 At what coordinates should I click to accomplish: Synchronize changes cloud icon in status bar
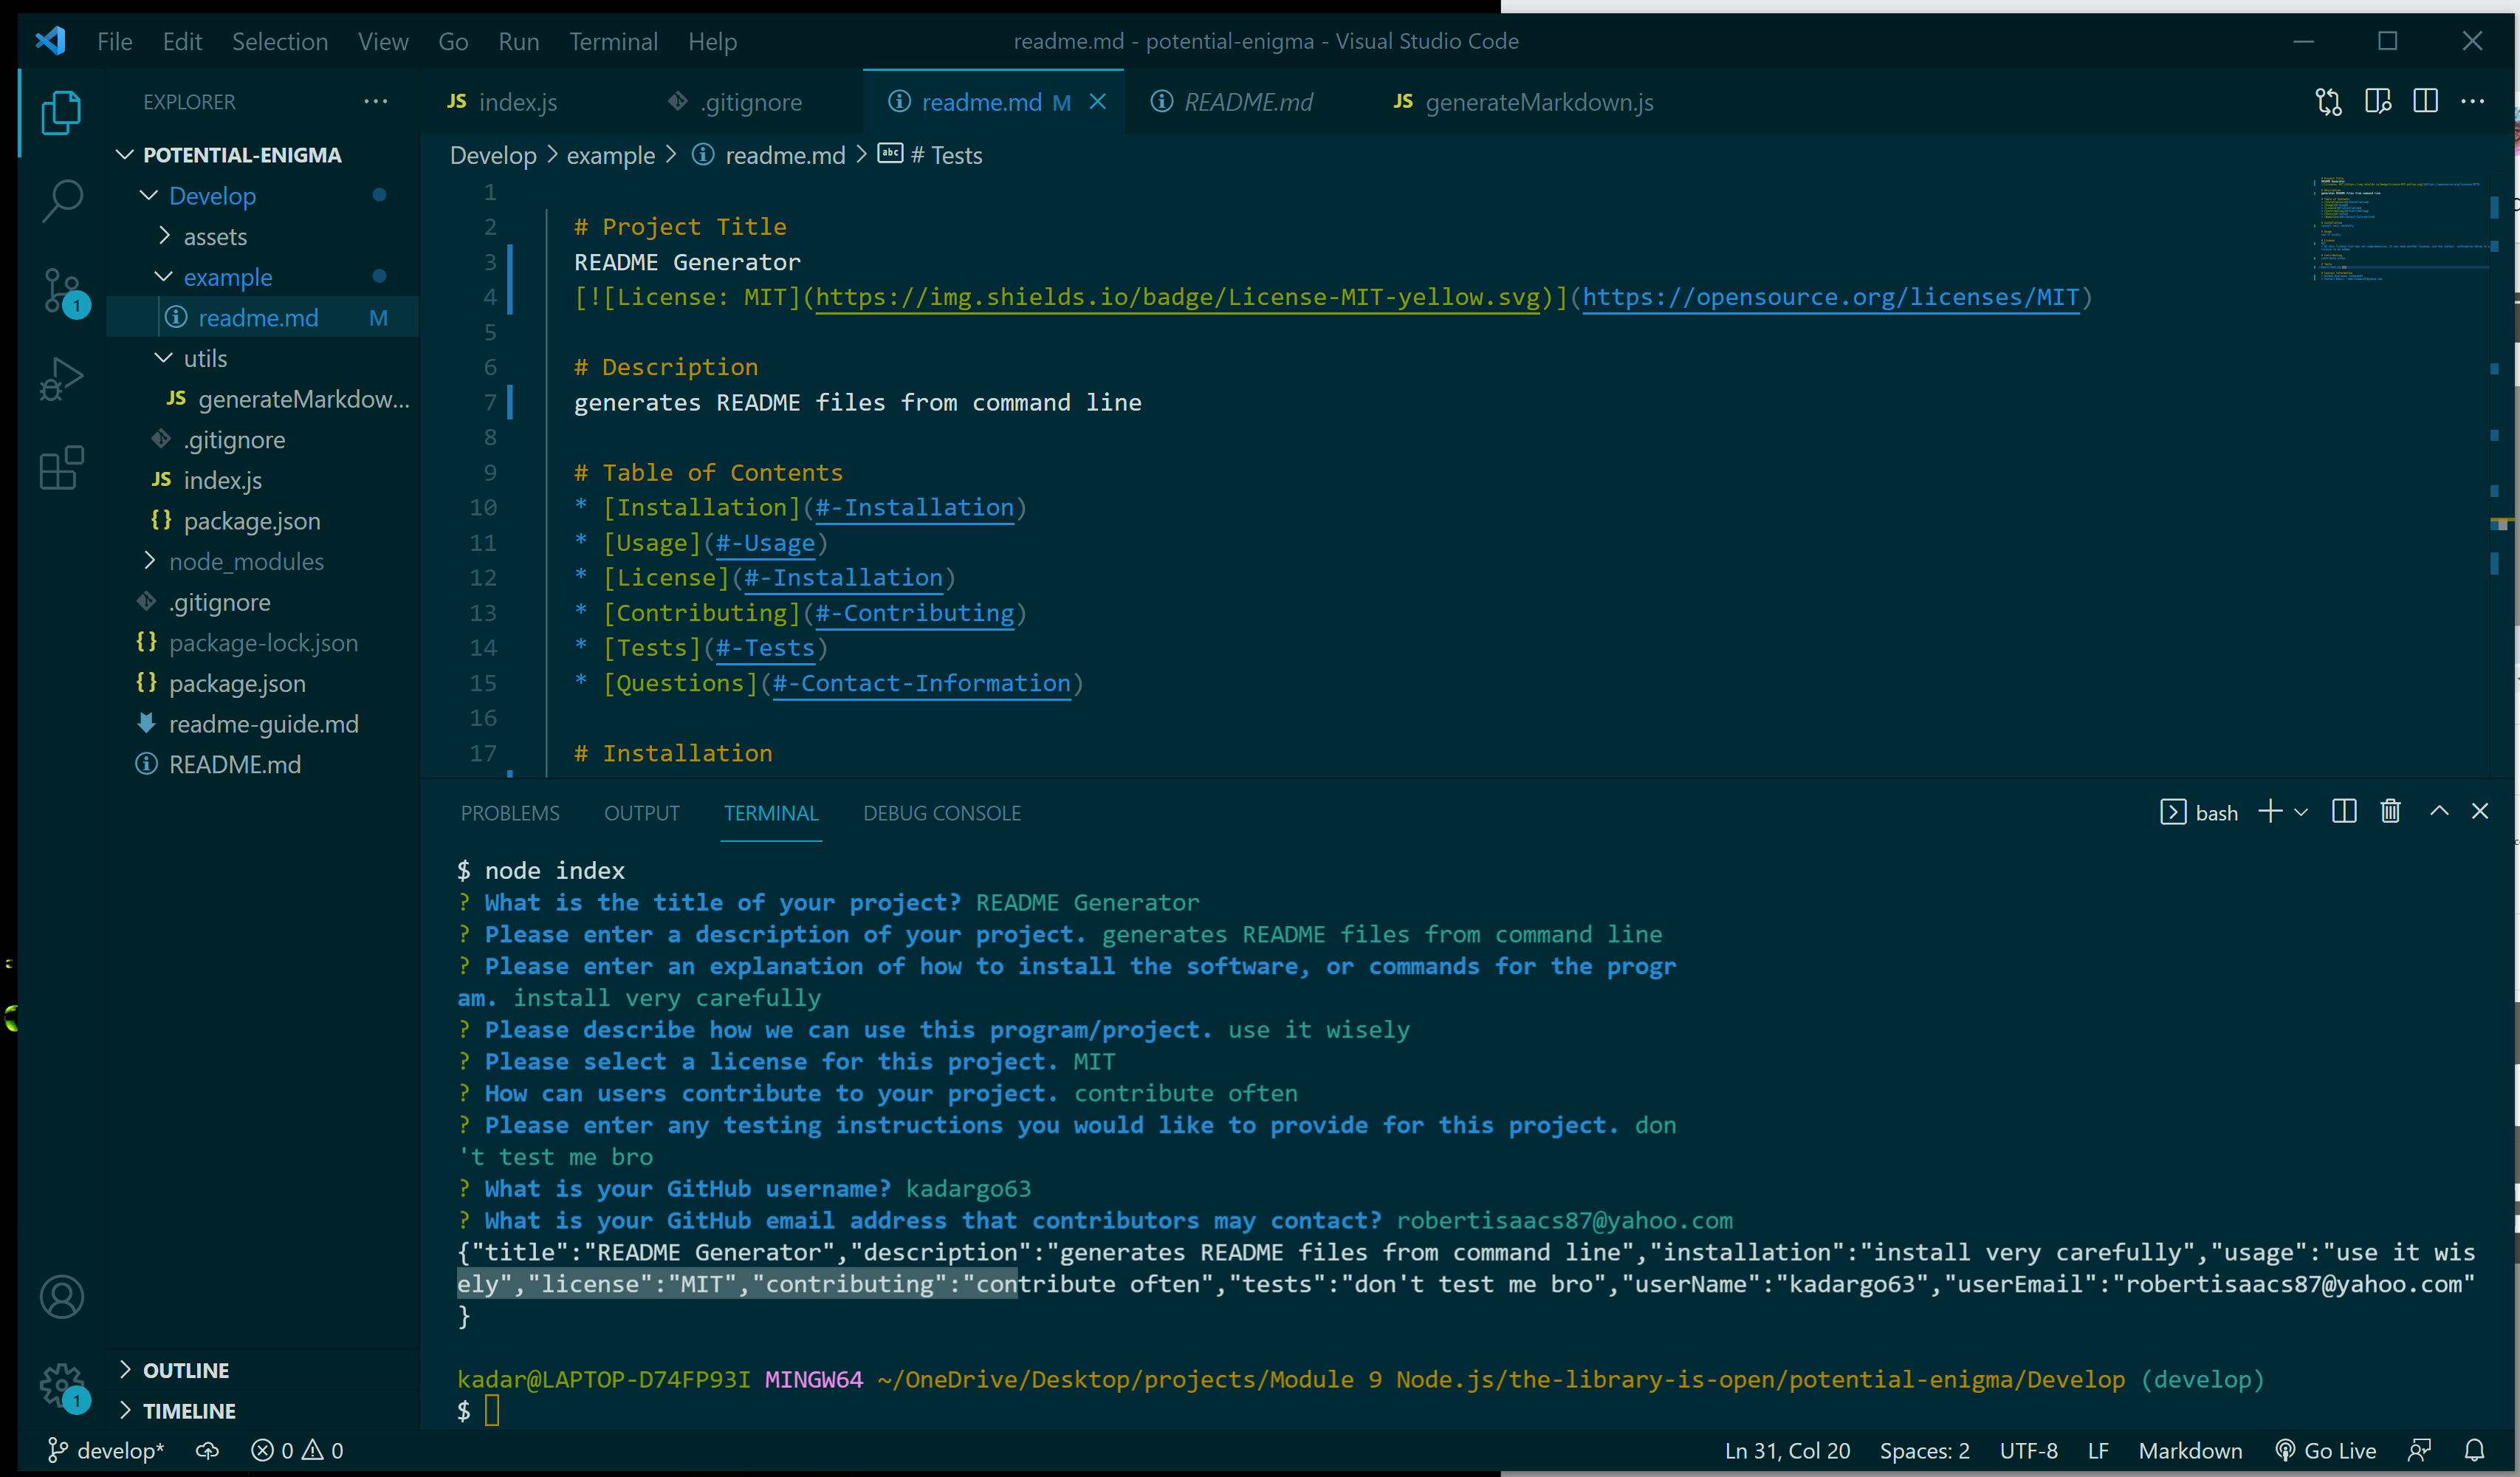tap(207, 1450)
